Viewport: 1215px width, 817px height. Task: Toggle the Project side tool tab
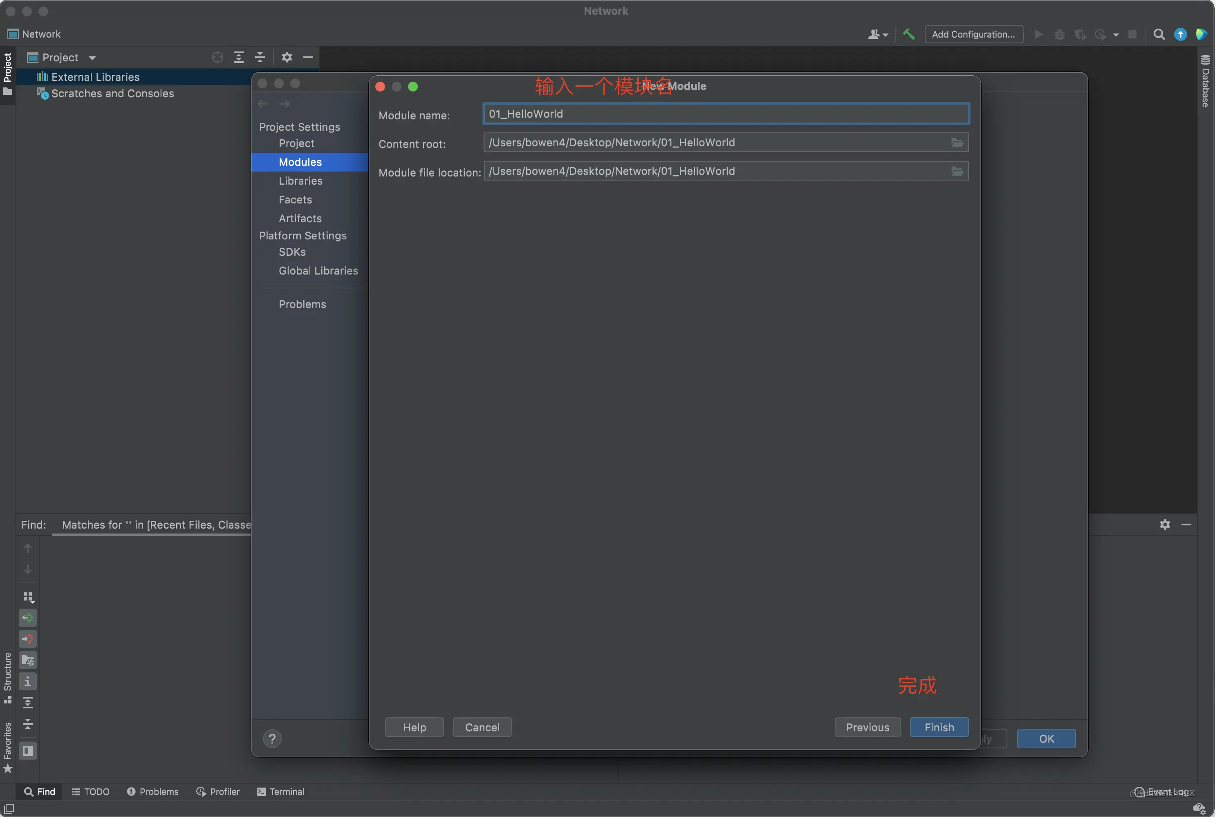coord(7,74)
